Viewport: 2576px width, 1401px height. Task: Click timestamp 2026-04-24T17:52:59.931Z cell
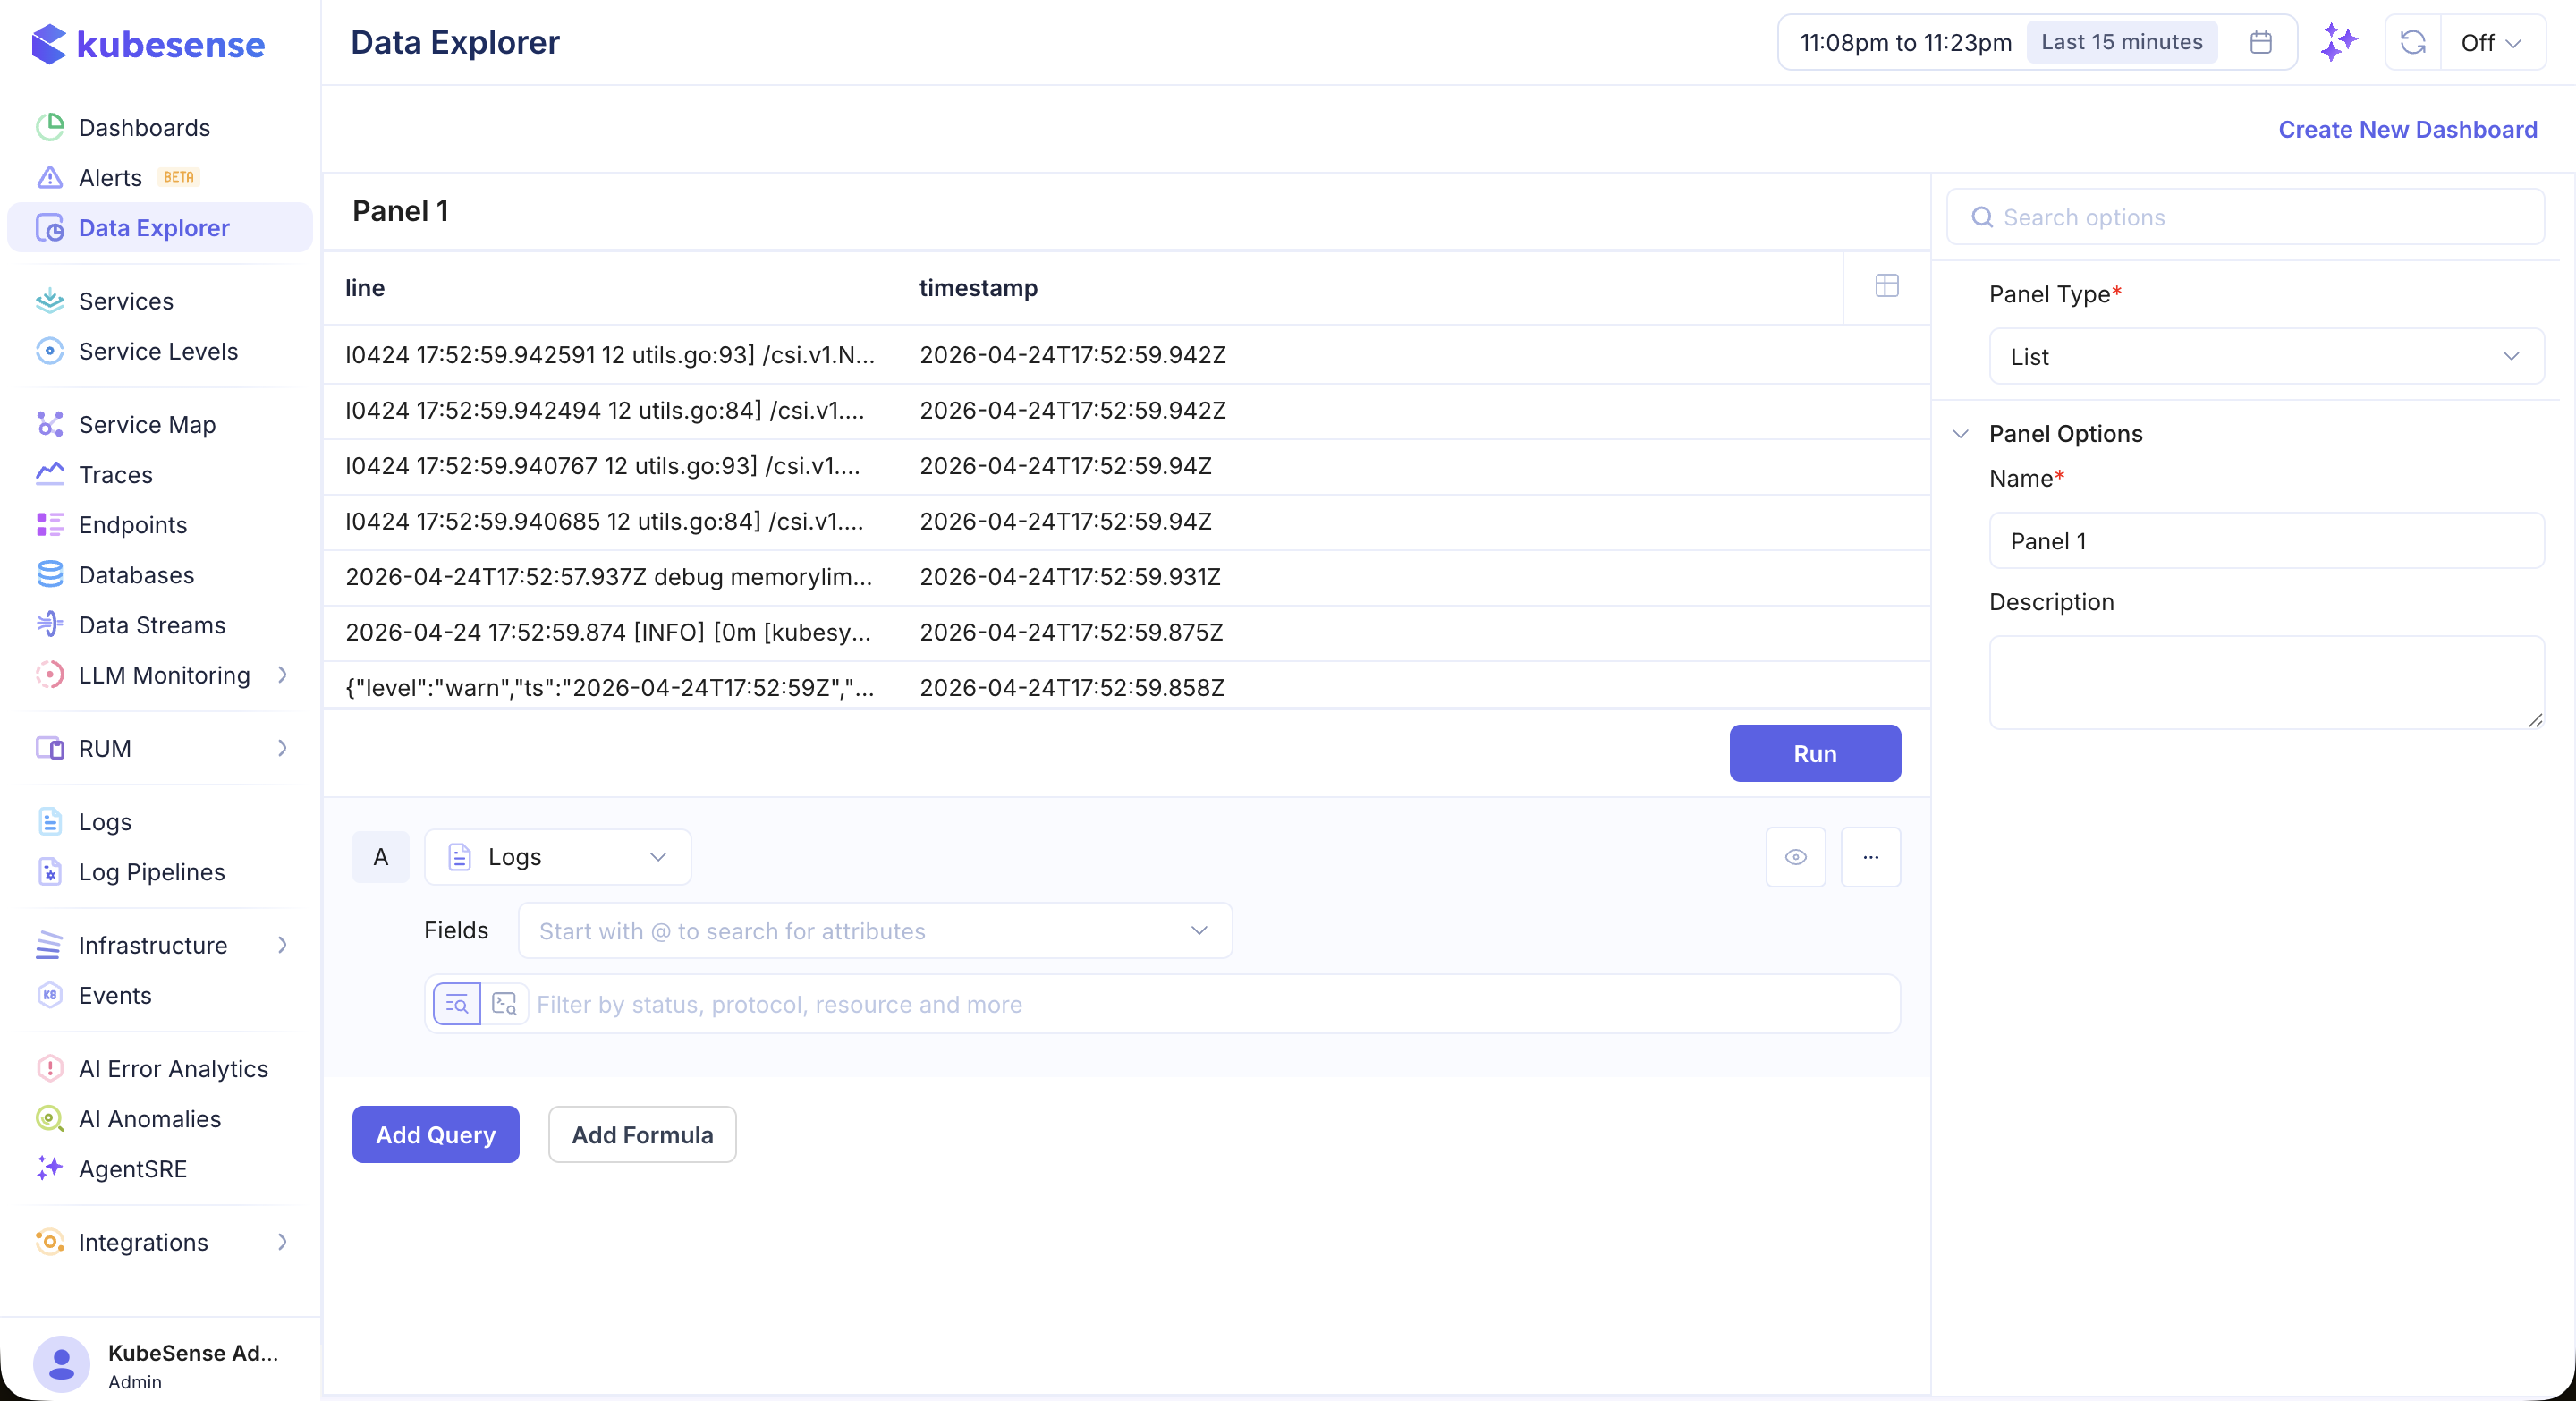tap(1070, 576)
